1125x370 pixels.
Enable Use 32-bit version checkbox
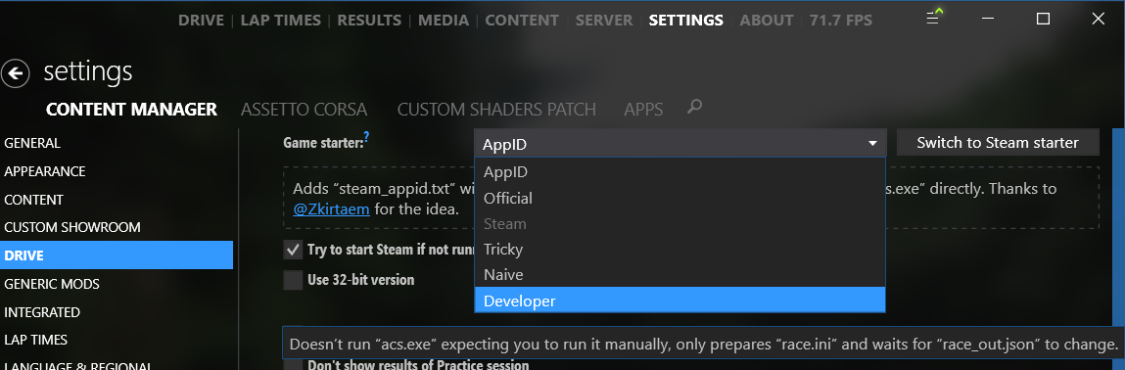click(x=293, y=280)
